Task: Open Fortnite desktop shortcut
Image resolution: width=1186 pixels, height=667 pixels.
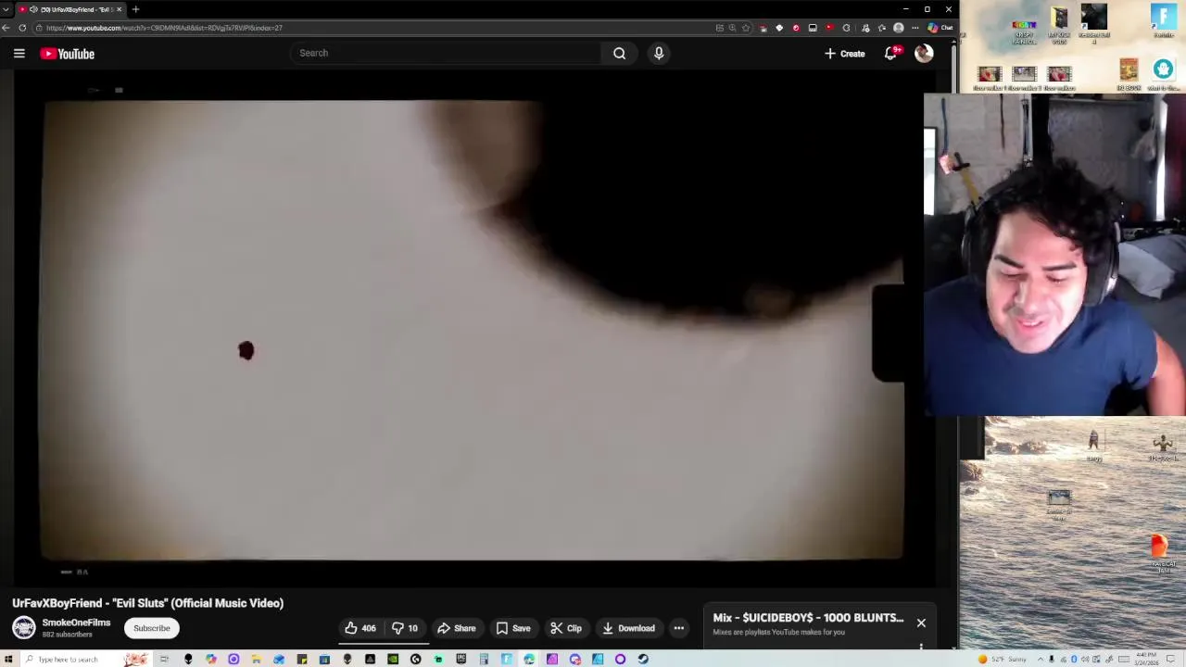Action: tap(1164, 21)
